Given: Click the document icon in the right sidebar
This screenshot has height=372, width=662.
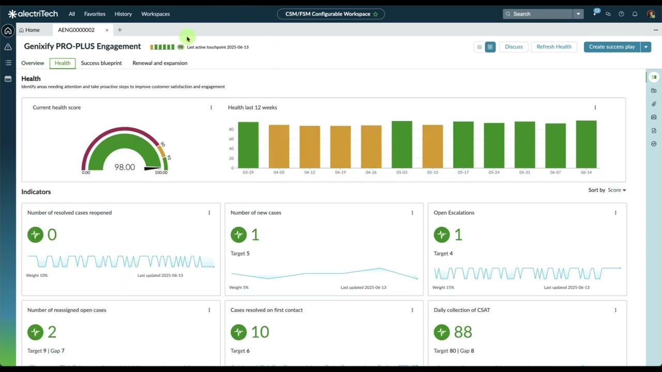Looking at the screenshot, I should (x=654, y=130).
